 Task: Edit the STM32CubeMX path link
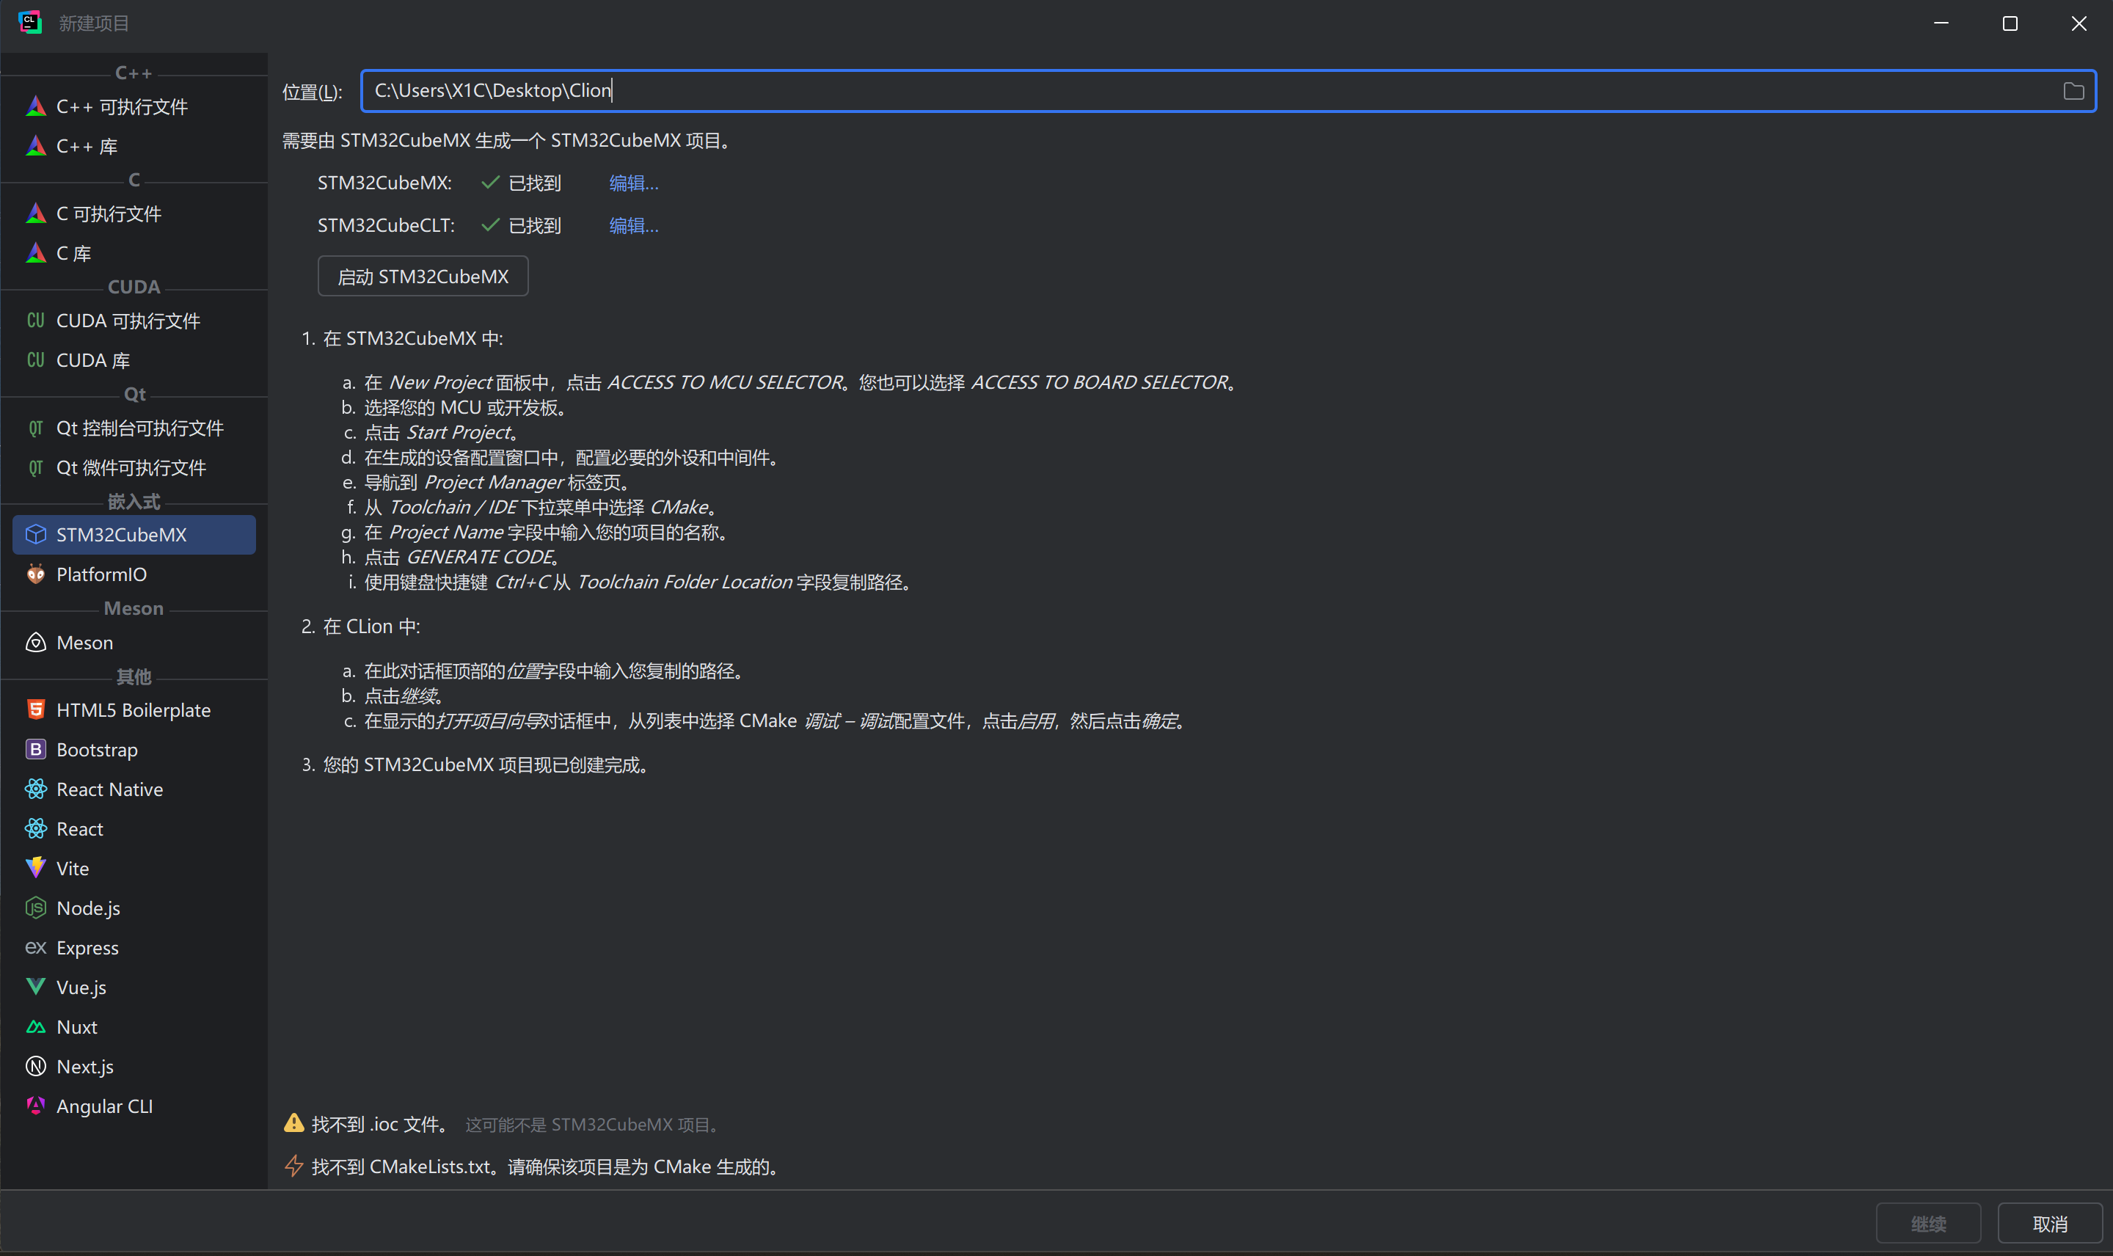click(634, 183)
